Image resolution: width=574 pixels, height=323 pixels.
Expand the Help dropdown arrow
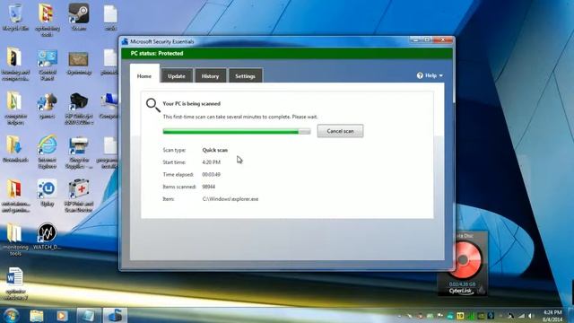pyautogui.click(x=440, y=75)
